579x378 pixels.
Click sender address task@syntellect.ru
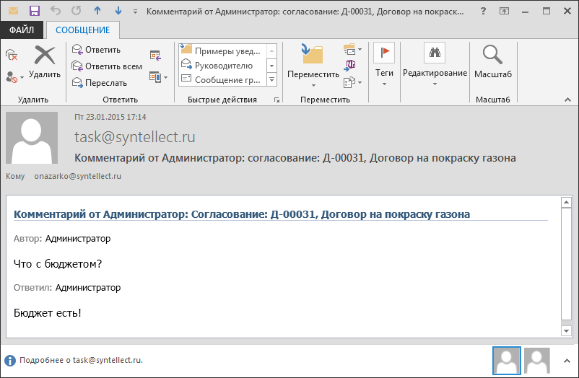134,137
